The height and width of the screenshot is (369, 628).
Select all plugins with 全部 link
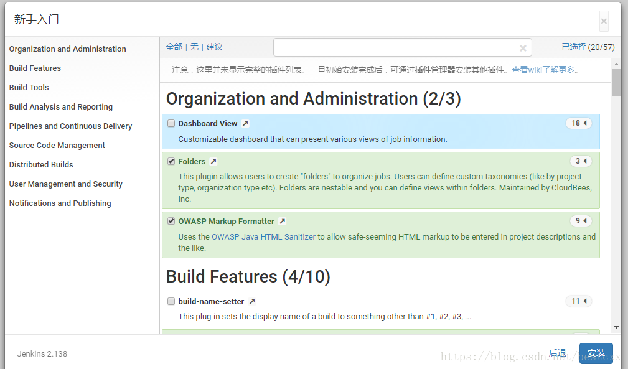[x=174, y=47]
